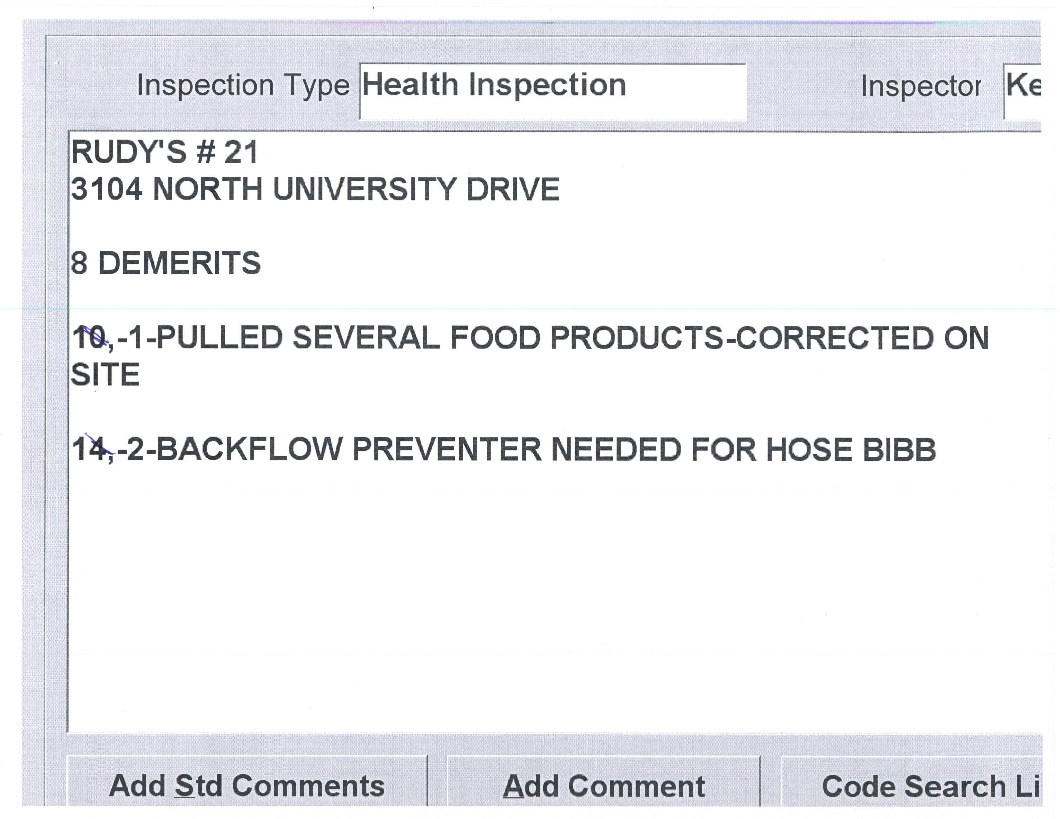Click the word BACKFLOW in the comments
The height and width of the screenshot is (819, 1060).
click(x=250, y=449)
